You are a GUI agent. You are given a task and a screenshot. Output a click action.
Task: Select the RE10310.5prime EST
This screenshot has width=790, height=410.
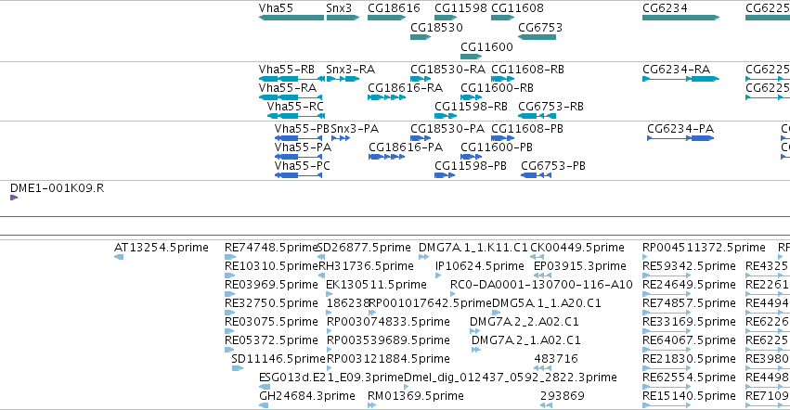pos(230,275)
